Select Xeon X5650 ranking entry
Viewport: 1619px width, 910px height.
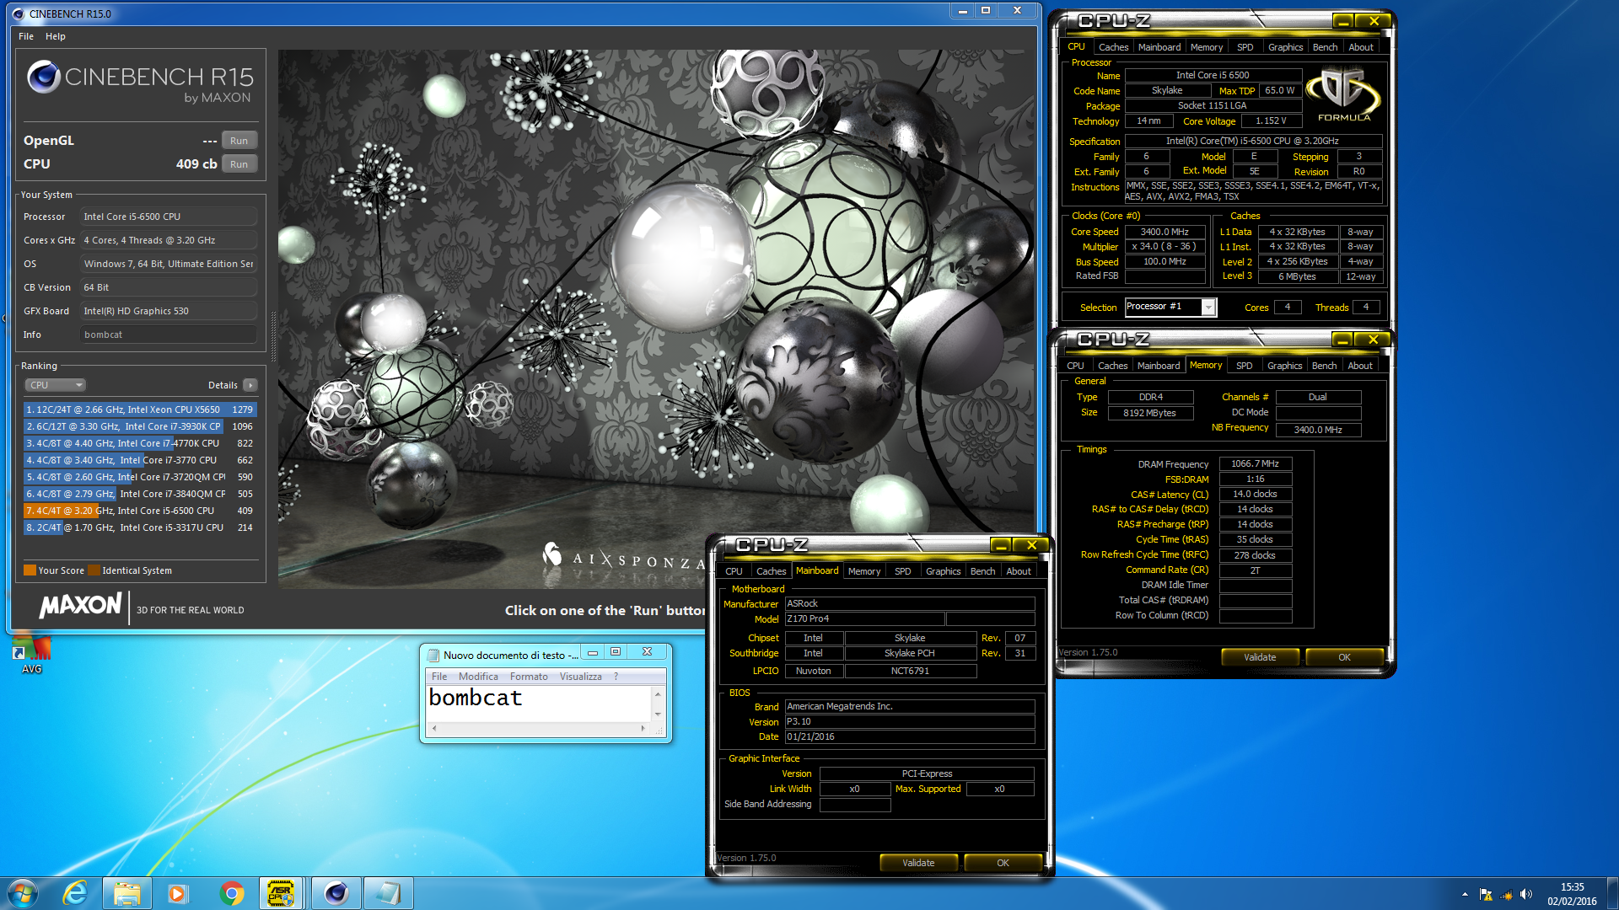pyautogui.click(x=140, y=409)
